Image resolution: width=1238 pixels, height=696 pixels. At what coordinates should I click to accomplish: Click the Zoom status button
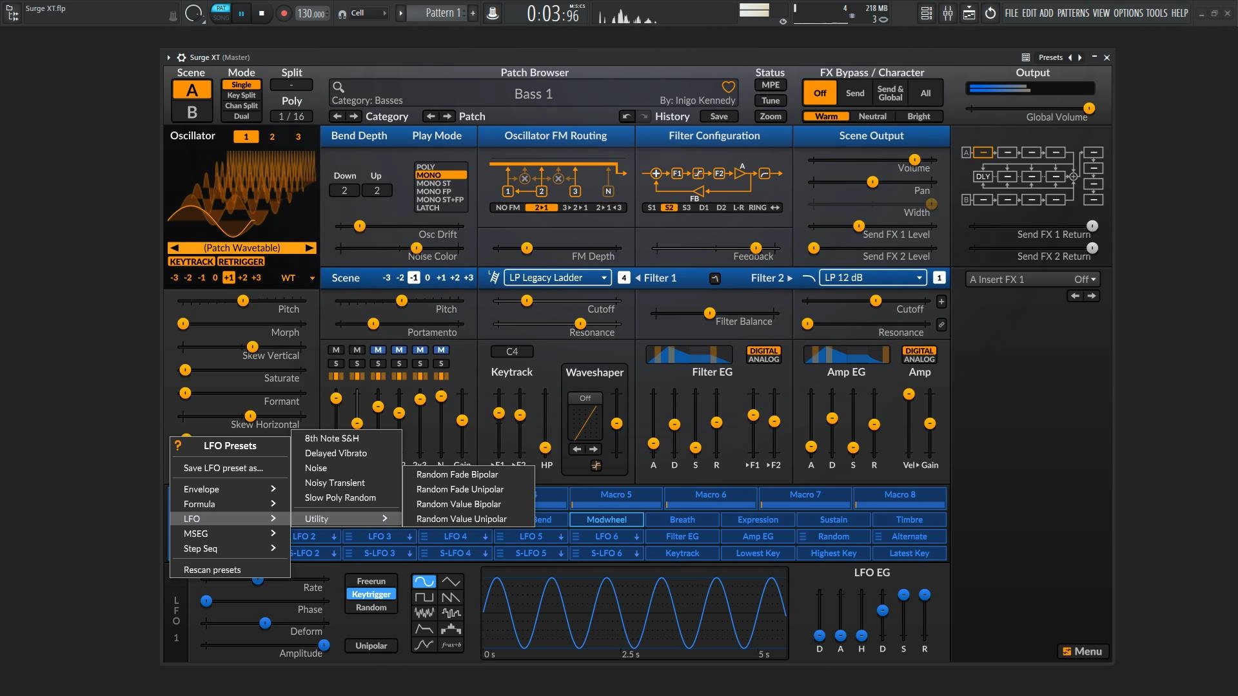[771, 117]
